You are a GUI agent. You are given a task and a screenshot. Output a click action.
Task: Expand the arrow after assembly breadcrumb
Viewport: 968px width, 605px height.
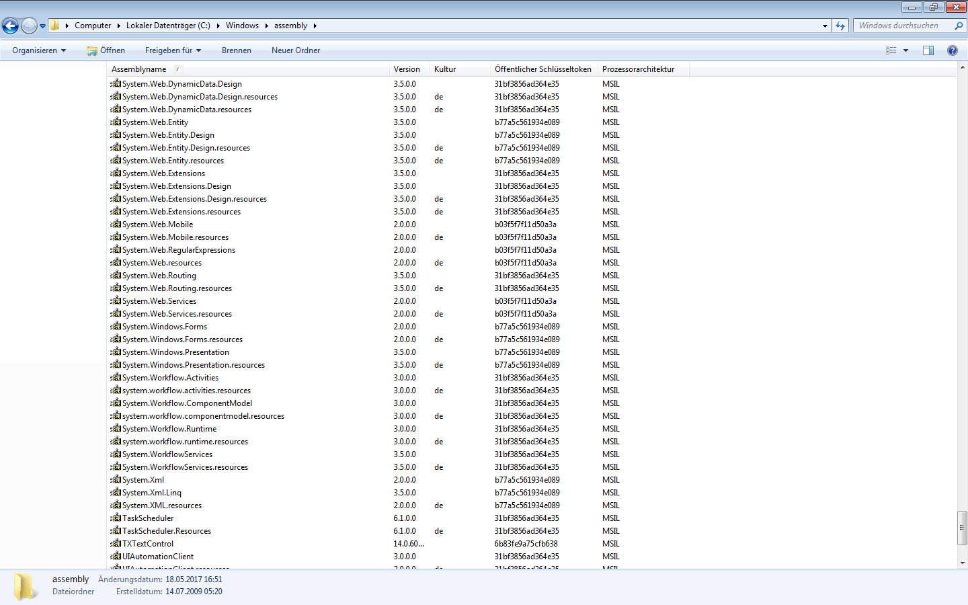coord(315,26)
